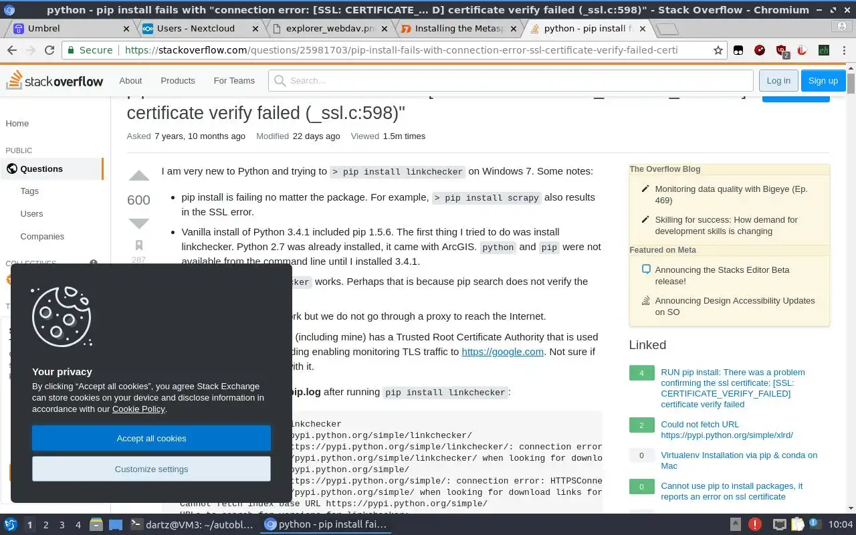Viewport: 856px width, 535px height.
Task: Open the clipboard manager tray icon
Action: click(798, 524)
